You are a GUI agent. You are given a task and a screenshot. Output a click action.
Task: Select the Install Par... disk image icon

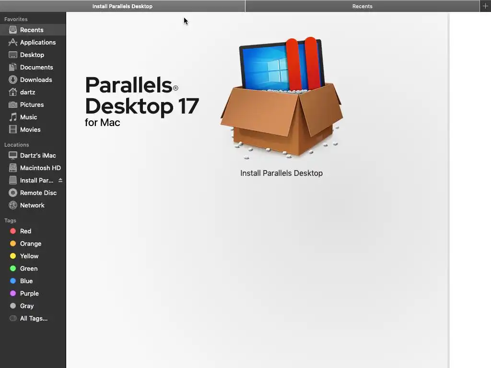pos(13,180)
